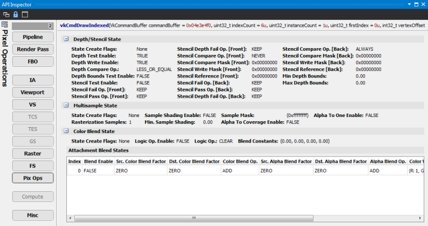
Task: Open the window options dropdown arrow
Action: point(410,4)
